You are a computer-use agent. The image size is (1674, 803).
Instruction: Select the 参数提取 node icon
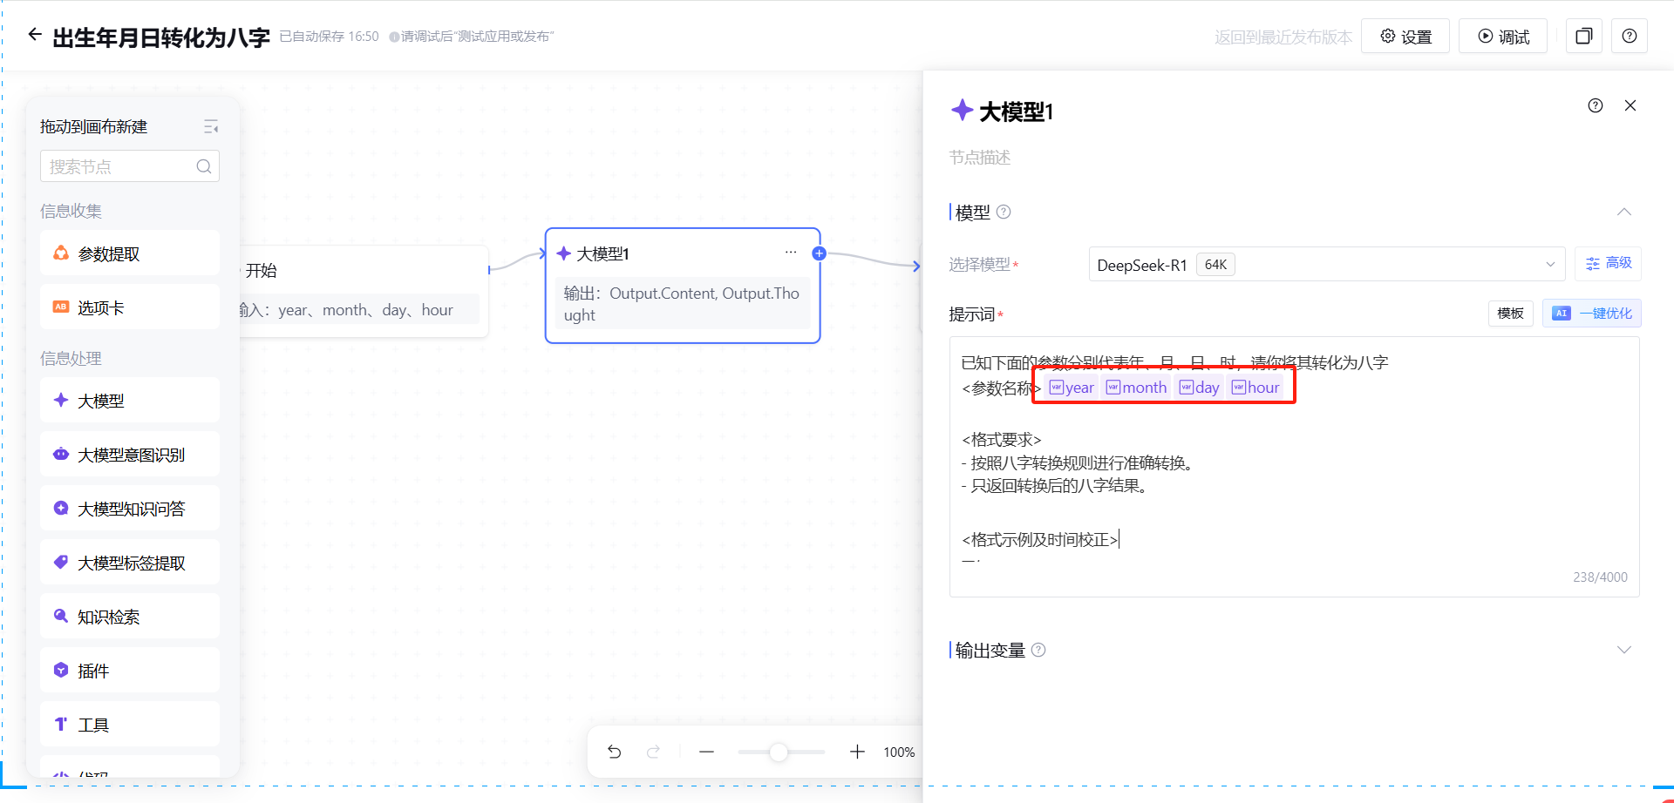pyautogui.click(x=61, y=253)
